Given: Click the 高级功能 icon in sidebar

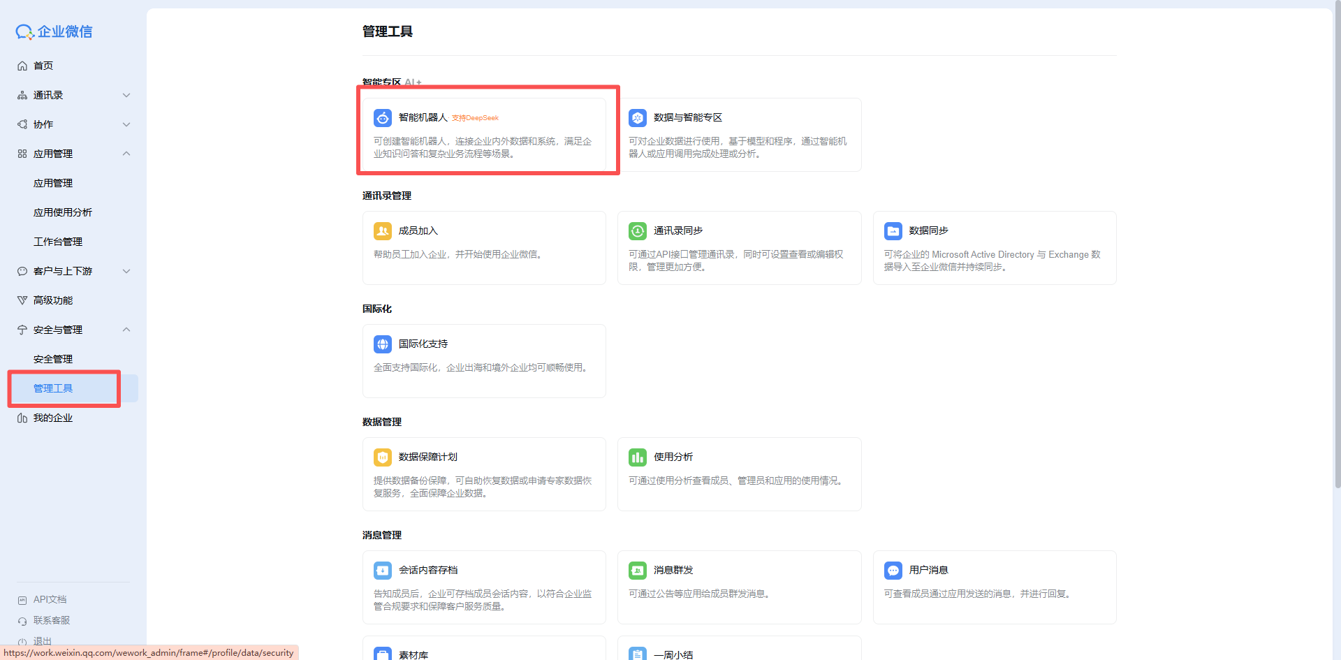Looking at the screenshot, I should pos(22,300).
